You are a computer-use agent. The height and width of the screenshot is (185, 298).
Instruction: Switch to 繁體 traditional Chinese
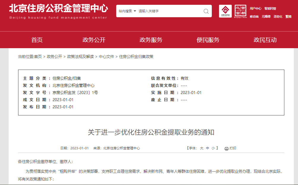click(288, 17)
